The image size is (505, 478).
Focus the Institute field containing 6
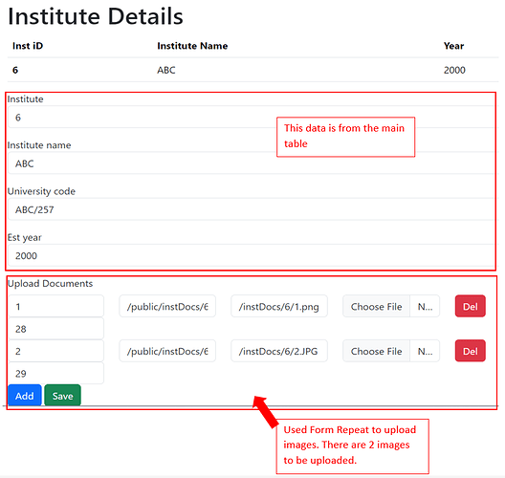click(252, 118)
